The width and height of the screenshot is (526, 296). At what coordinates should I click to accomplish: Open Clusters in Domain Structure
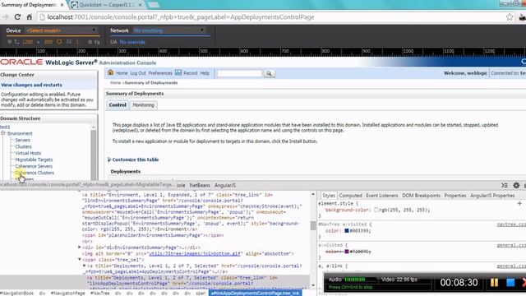tap(24, 146)
